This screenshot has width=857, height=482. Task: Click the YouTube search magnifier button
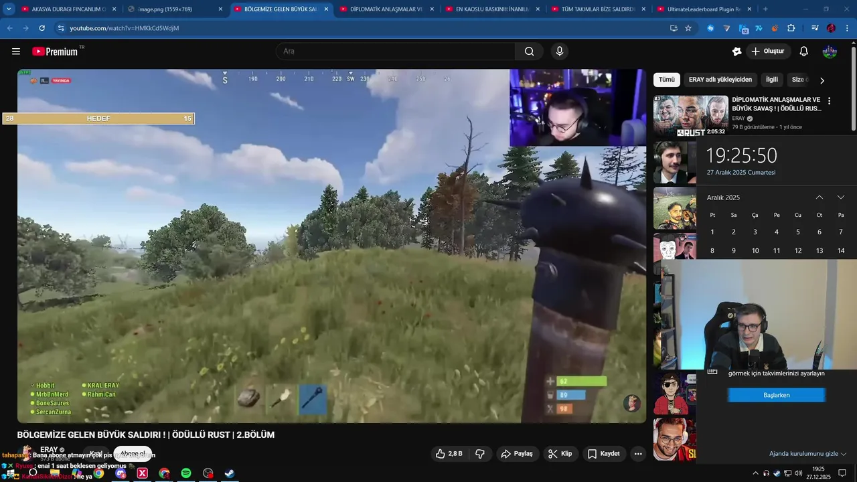tap(529, 52)
